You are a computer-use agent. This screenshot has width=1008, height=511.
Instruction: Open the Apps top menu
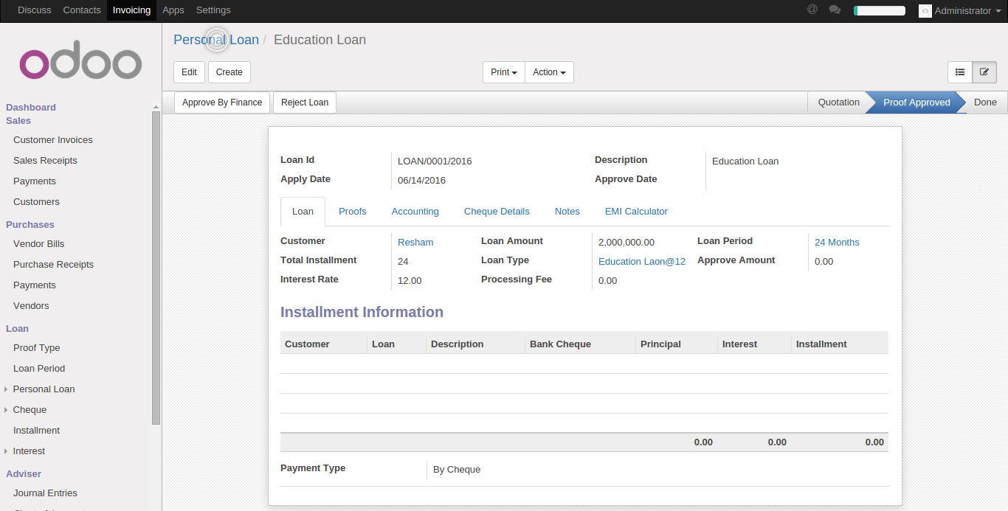point(173,10)
